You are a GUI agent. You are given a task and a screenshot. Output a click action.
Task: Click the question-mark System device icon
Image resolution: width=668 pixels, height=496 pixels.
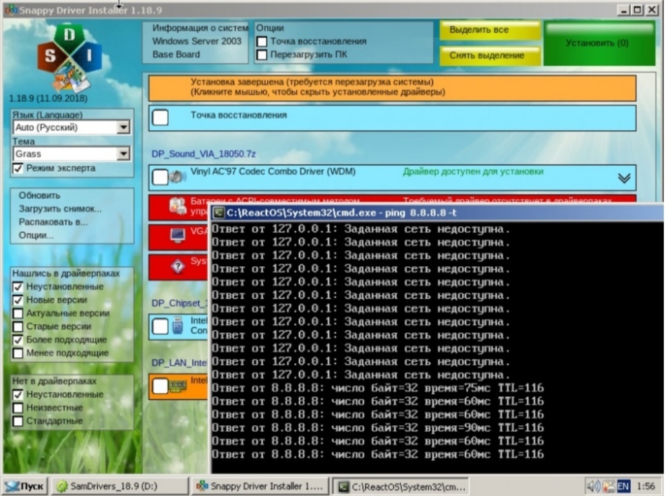click(x=177, y=266)
